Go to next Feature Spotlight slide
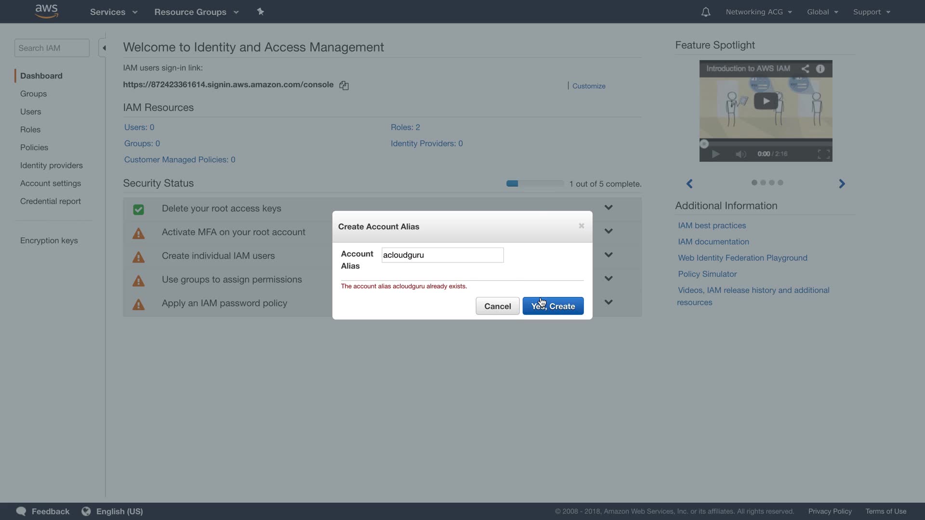Viewport: 925px width, 520px height. click(x=842, y=183)
